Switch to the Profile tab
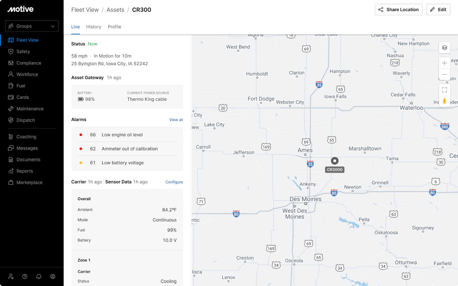 [x=114, y=27]
